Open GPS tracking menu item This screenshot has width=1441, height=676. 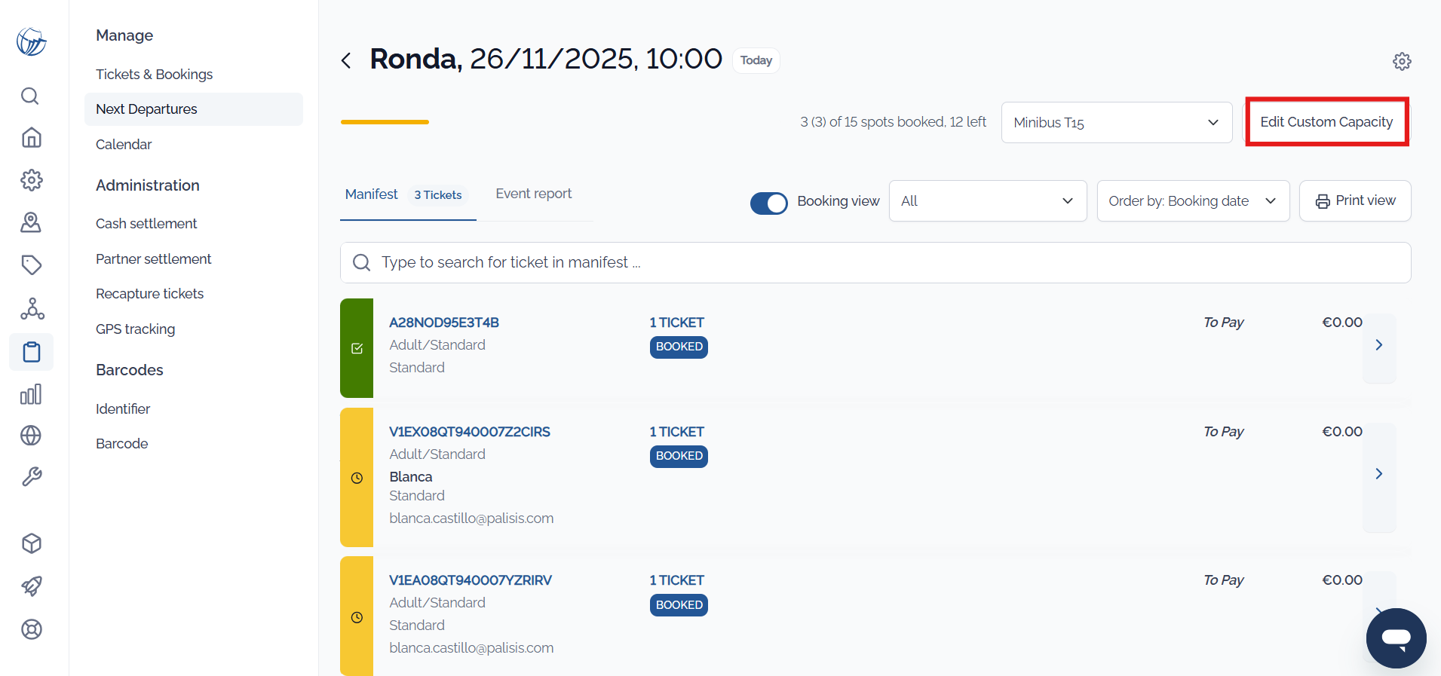(136, 329)
